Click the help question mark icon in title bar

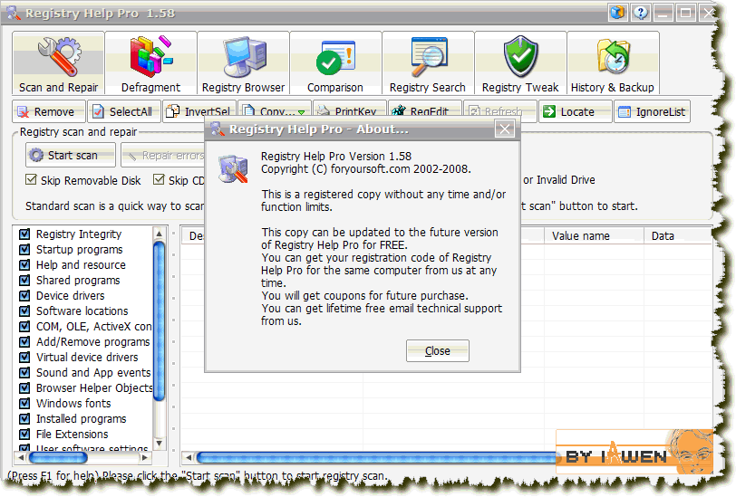(x=640, y=13)
